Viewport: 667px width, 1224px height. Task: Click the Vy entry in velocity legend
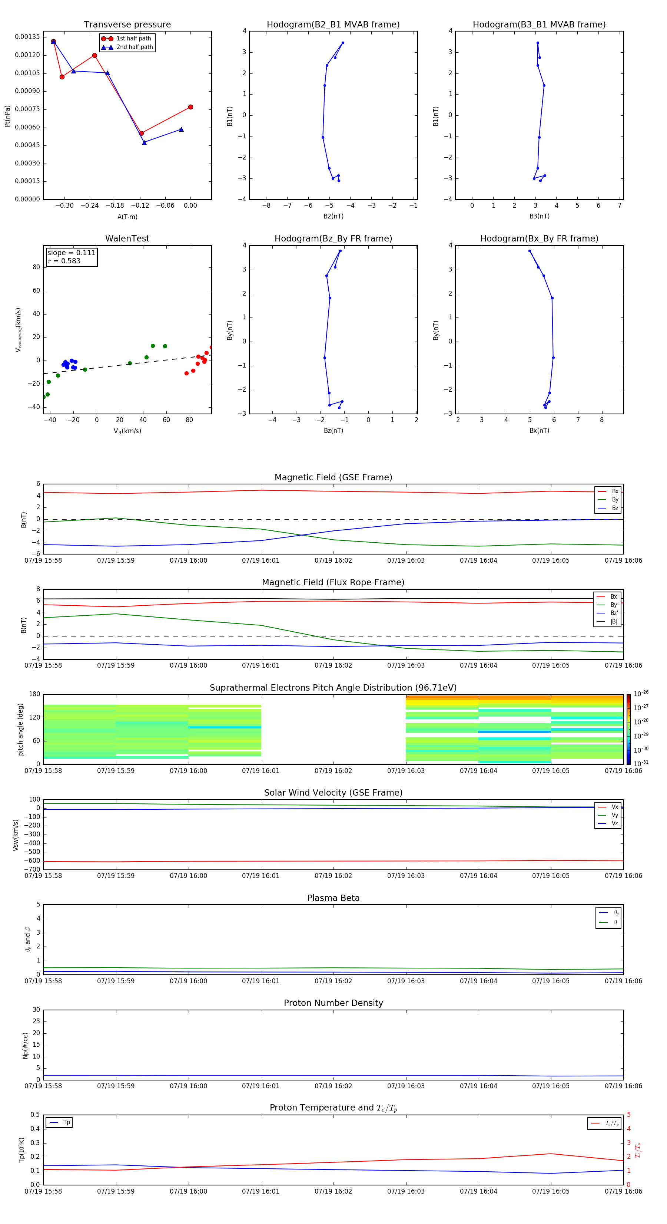608,815
